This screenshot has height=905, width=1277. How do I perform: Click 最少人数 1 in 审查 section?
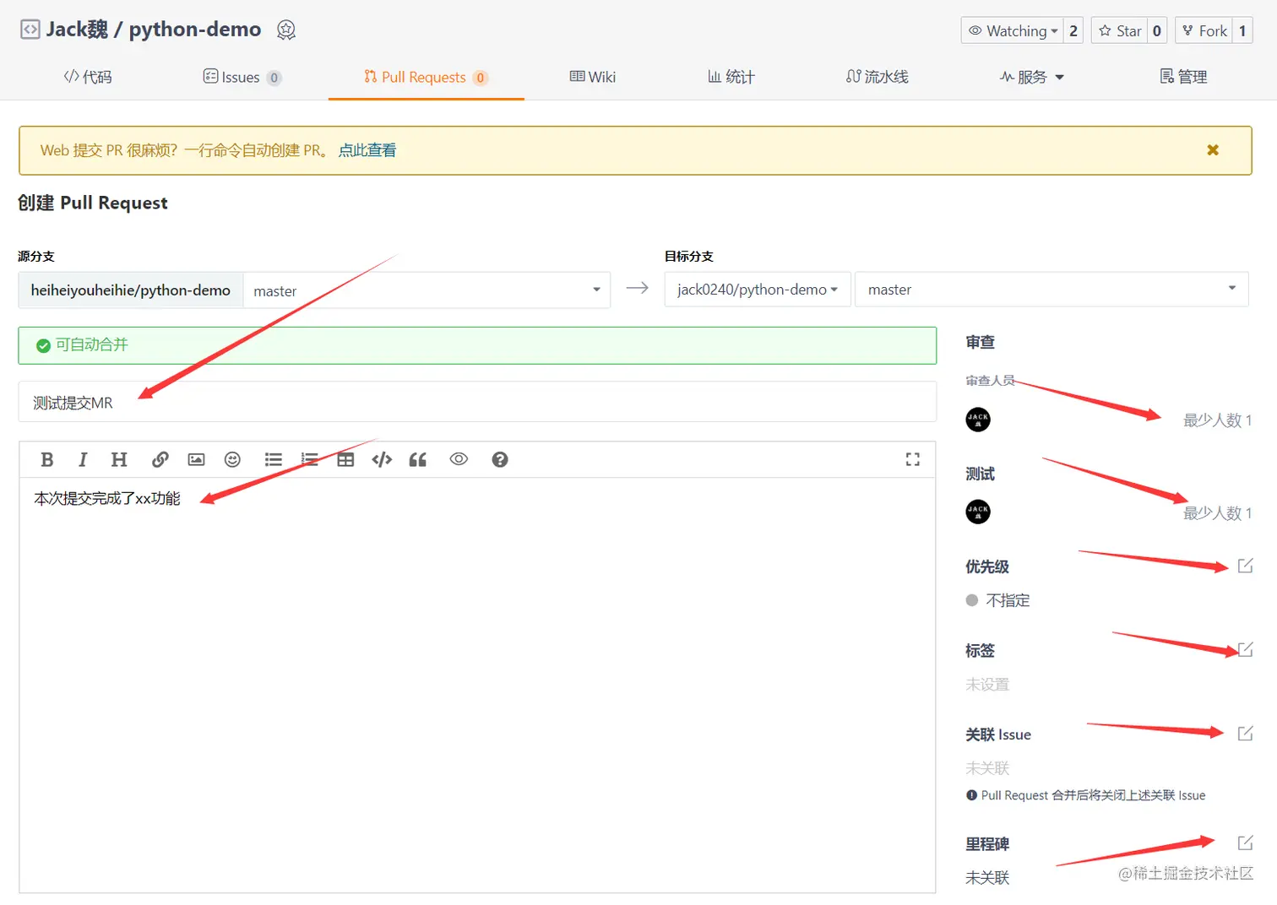1217,420
